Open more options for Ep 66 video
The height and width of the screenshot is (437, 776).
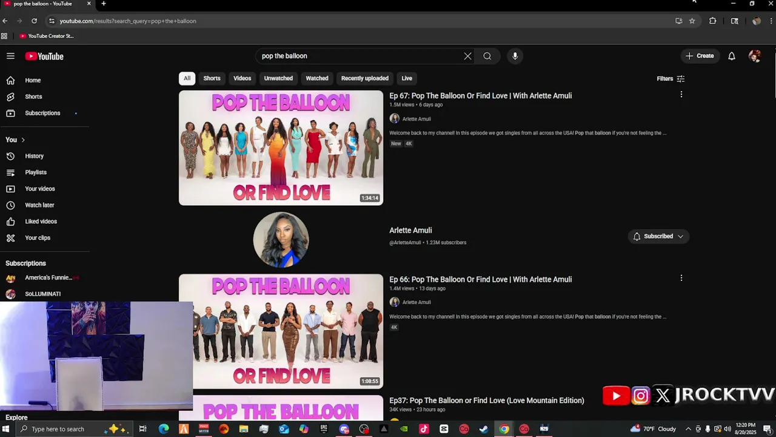681,278
